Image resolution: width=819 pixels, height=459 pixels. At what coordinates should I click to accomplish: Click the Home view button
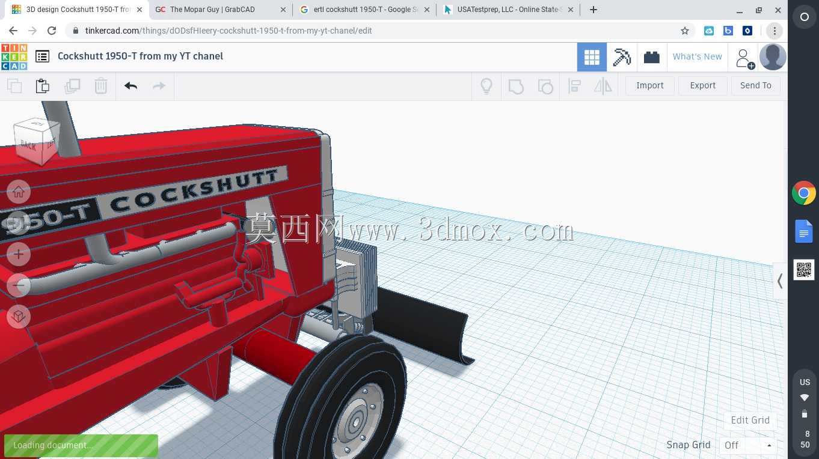pyautogui.click(x=19, y=192)
